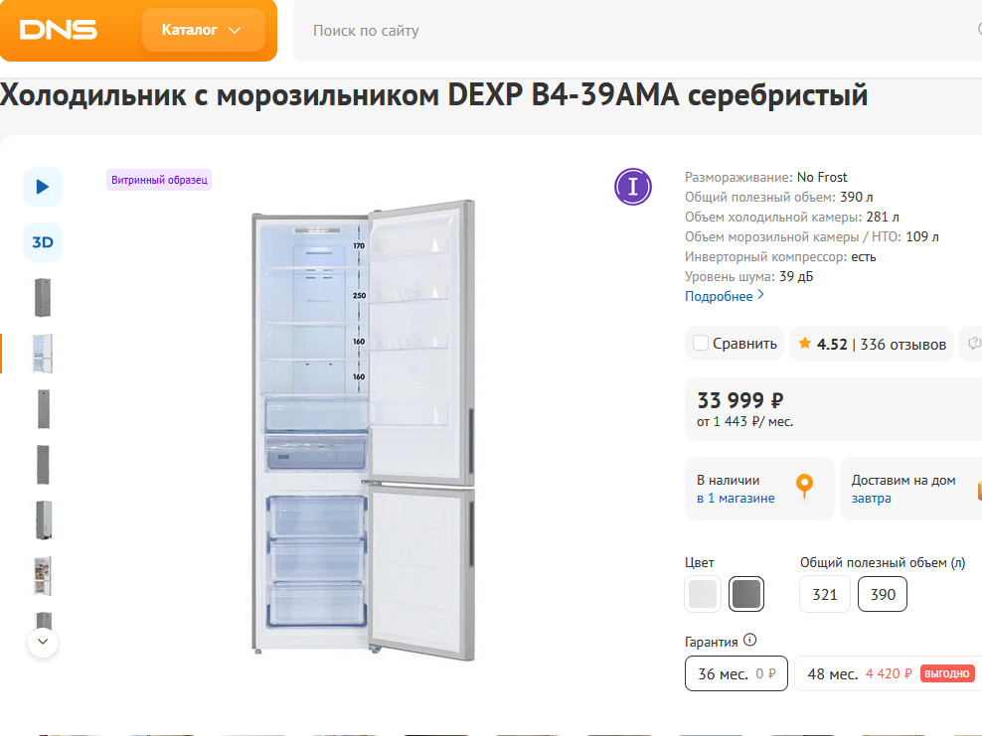Select the gray silver color swatch
Viewport: 982px width, 736px height.
746,595
